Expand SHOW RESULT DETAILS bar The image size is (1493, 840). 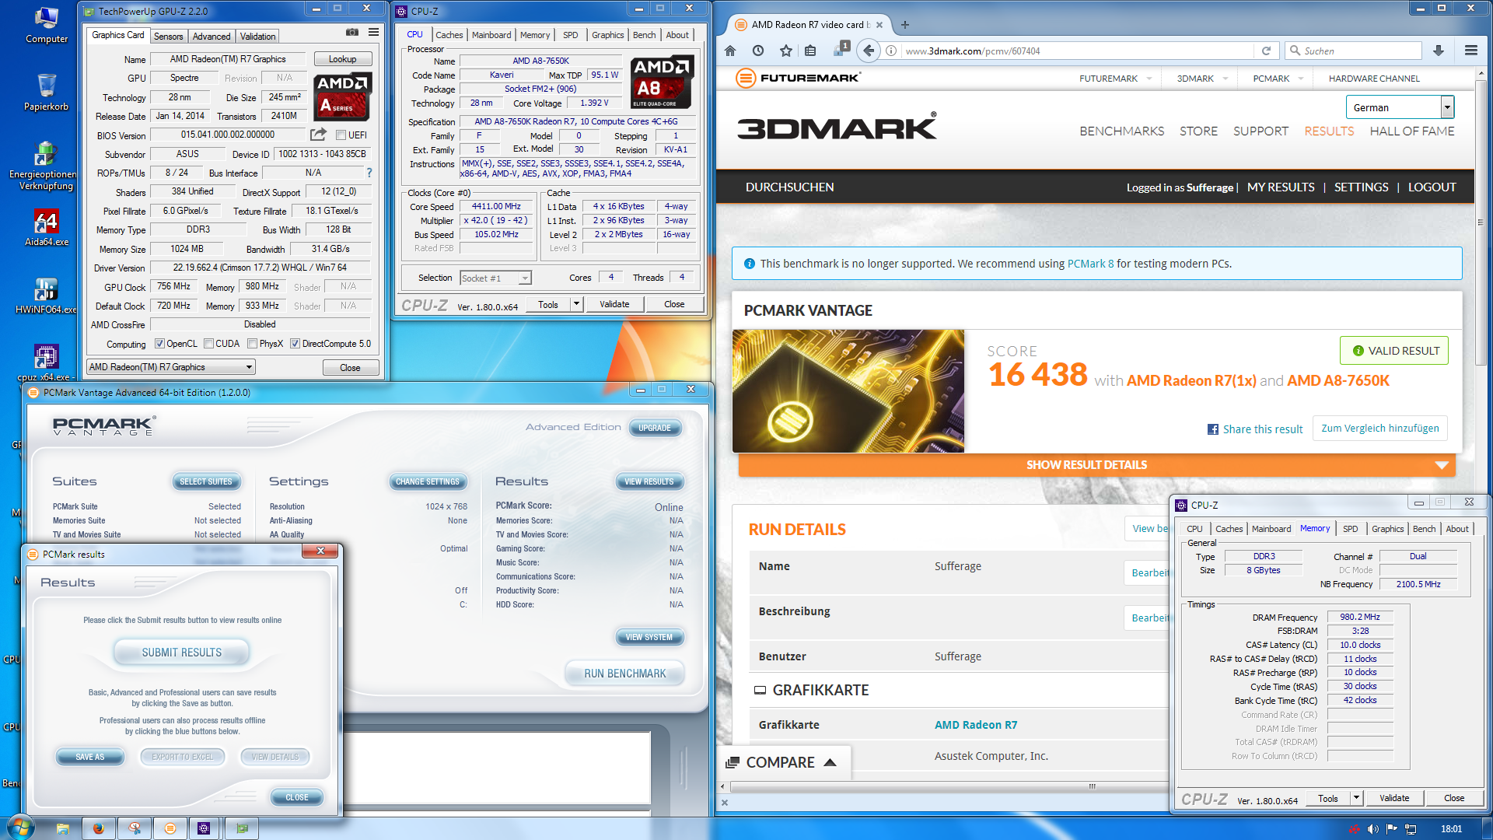pyautogui.click(x=1096, y=465)
